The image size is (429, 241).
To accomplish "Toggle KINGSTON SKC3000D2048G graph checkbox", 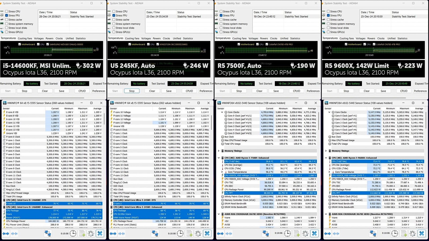I will [x=158, y=44].
